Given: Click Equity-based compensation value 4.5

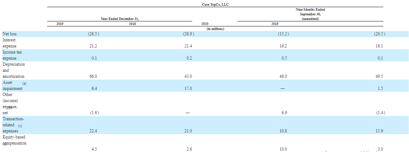Looking at the screenshot, I should coord(94,149).
